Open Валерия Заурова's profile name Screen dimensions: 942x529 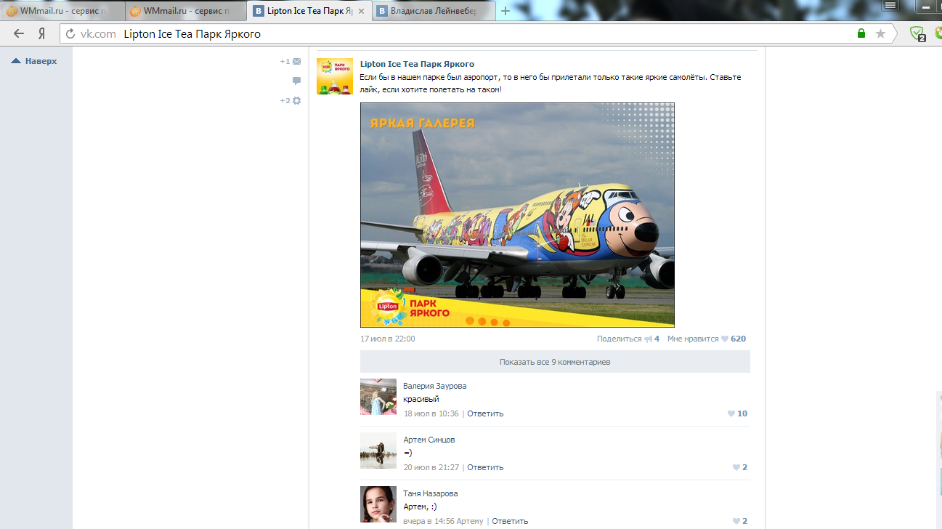click(435, 386)
